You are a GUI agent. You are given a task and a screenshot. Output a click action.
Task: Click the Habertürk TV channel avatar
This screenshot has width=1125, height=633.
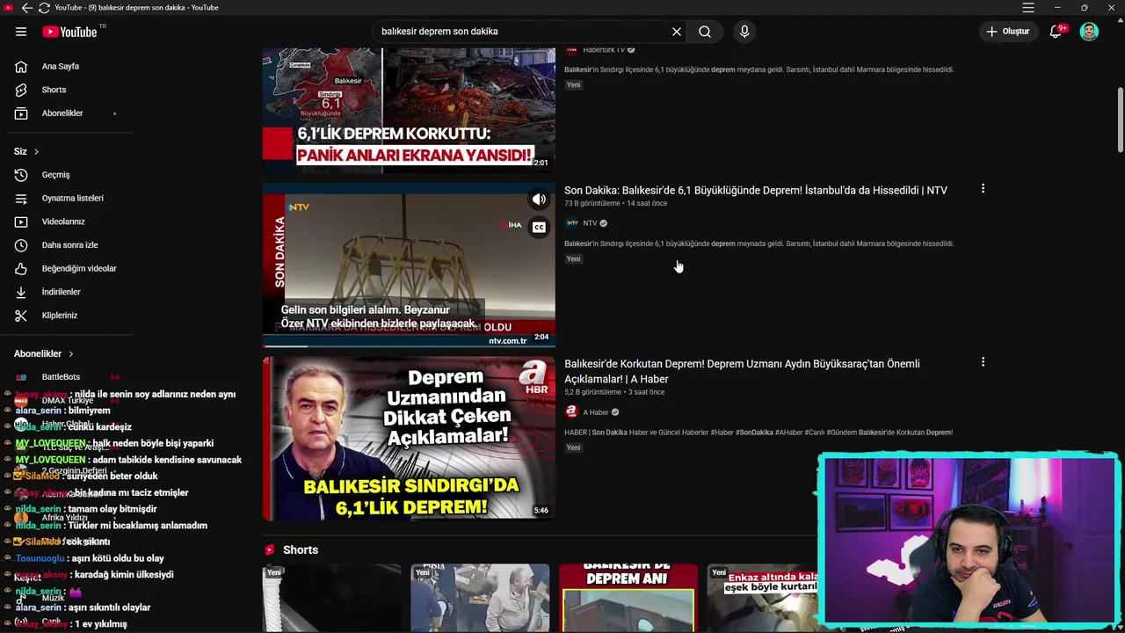point(571,50)
